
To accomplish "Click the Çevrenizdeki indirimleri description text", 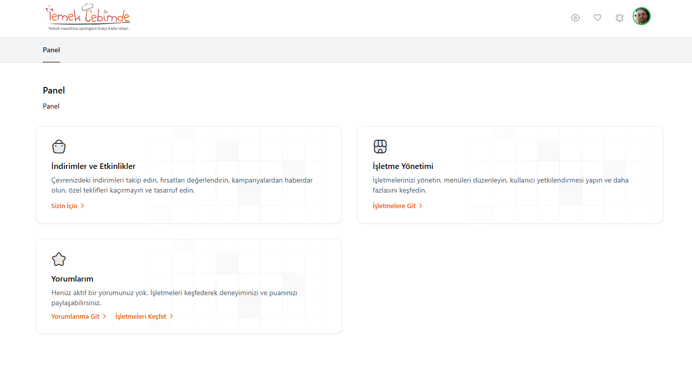I will pyautogui.click(x=182, y=186).
